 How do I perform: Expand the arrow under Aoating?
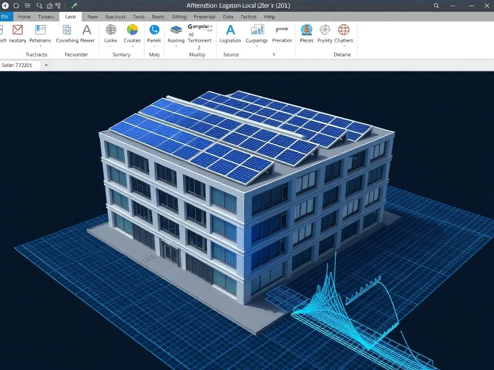click(176, 46)
